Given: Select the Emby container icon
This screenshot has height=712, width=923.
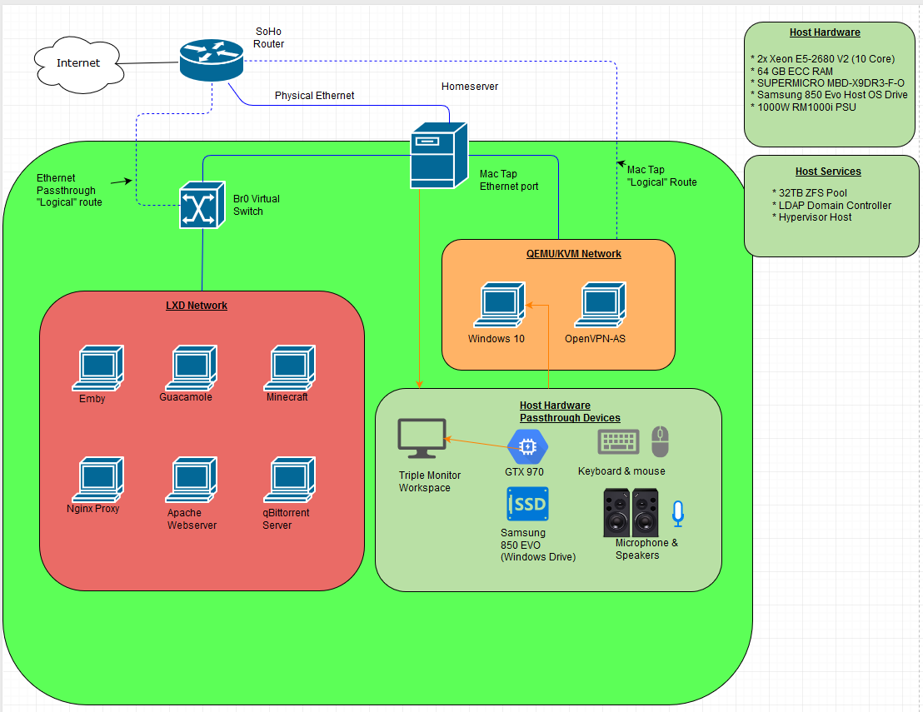Looking at the screenshot, I should (101, 368).
